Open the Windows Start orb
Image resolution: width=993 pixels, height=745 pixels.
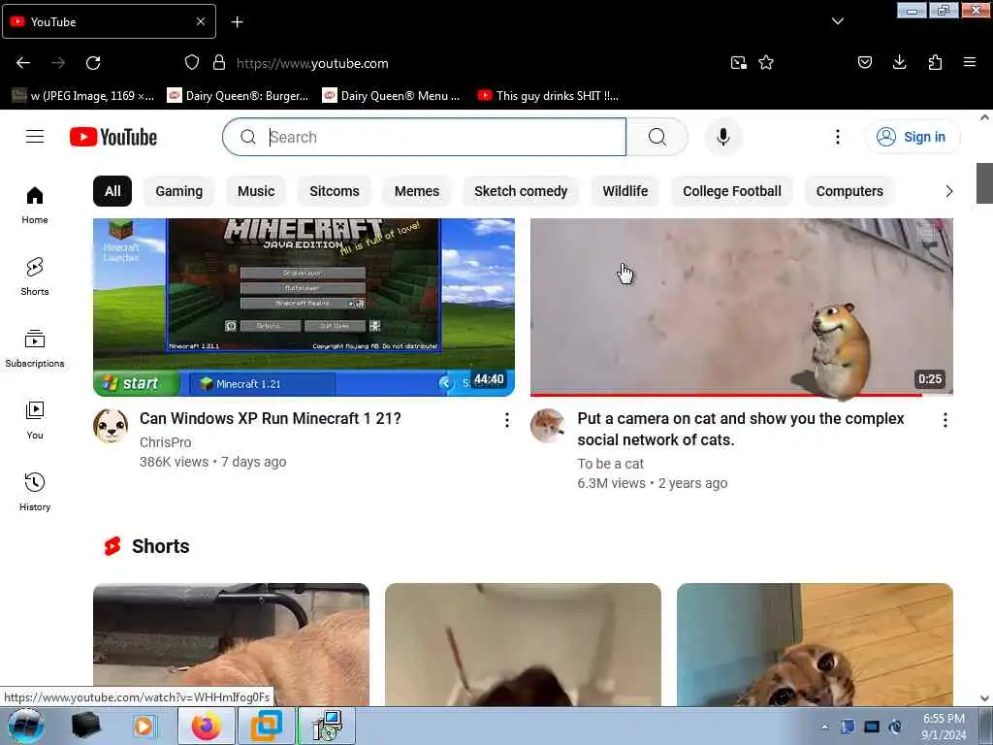[26, 726]
